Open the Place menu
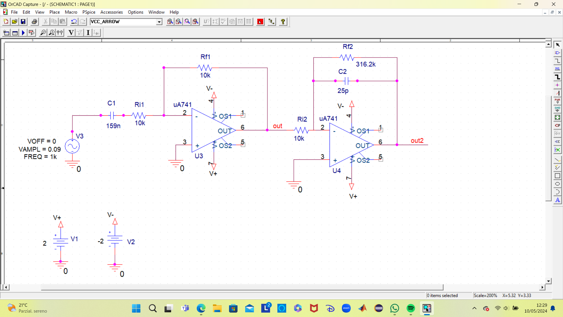This screenshot has width=563, height=317. pos(54,12)
